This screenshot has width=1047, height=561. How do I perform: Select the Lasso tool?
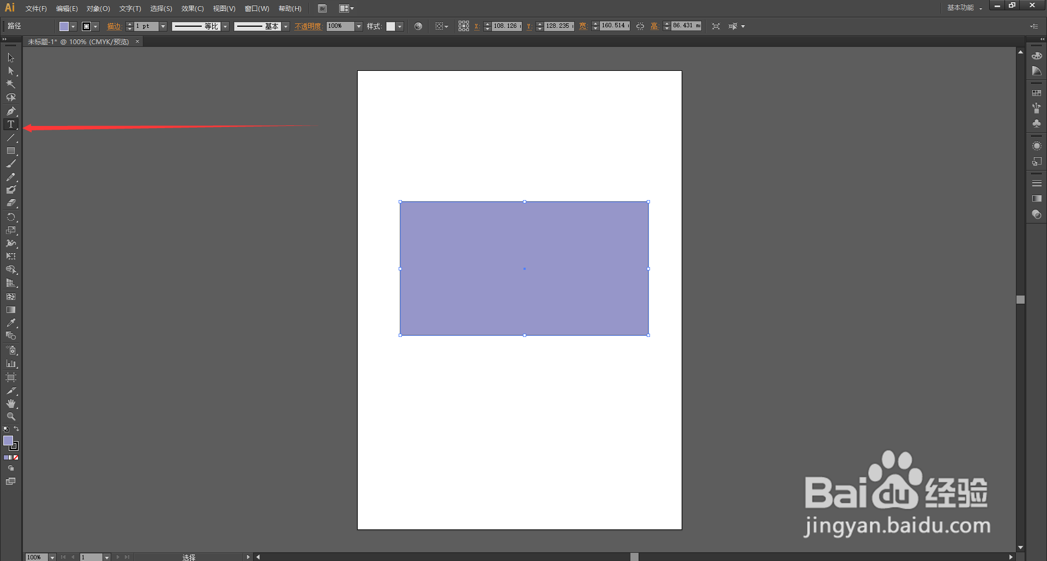11,98
